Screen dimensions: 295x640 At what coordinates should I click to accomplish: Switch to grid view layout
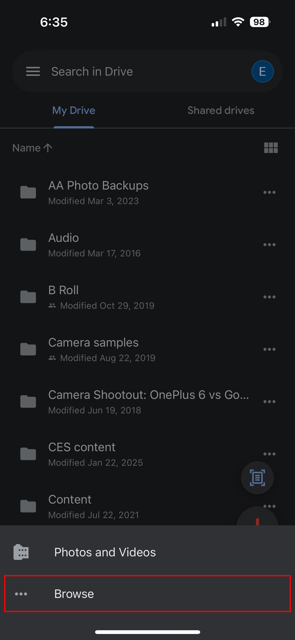[x=271, y=148]
